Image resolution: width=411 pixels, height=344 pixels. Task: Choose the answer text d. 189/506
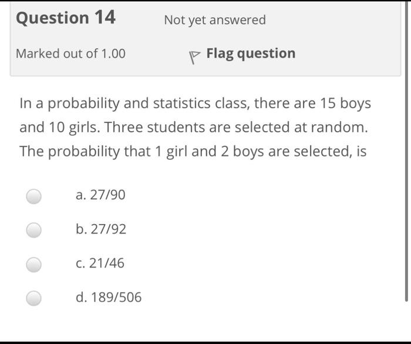coord(109,298)
